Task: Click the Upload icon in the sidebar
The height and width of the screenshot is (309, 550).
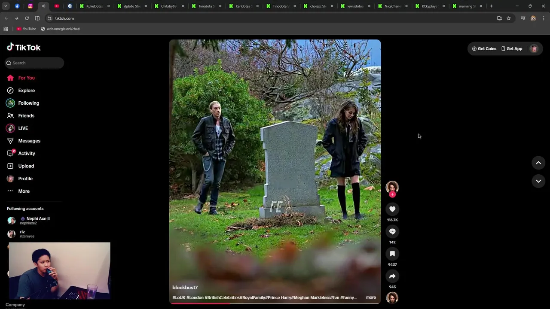Action: pos(10,166)
